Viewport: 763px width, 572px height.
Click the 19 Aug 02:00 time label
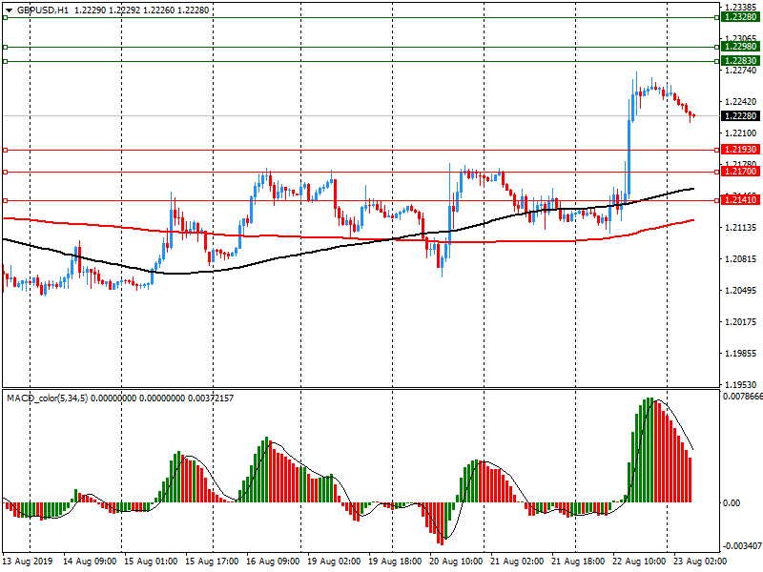(334, 562)
